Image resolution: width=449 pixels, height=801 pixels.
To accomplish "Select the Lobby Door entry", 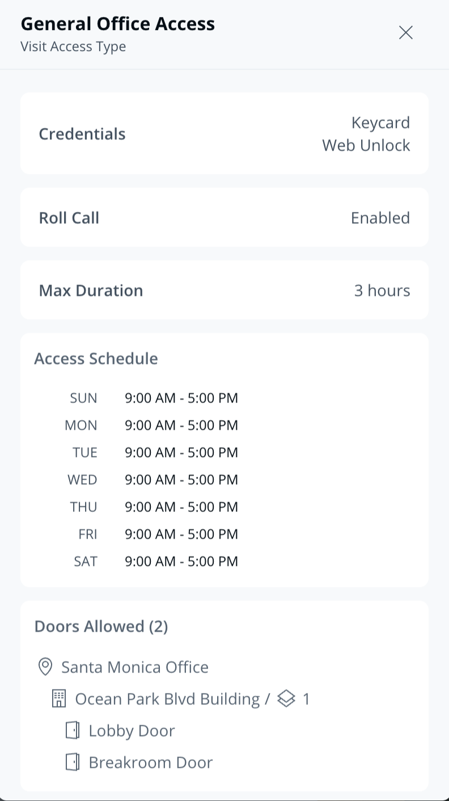I will [132, 731].
